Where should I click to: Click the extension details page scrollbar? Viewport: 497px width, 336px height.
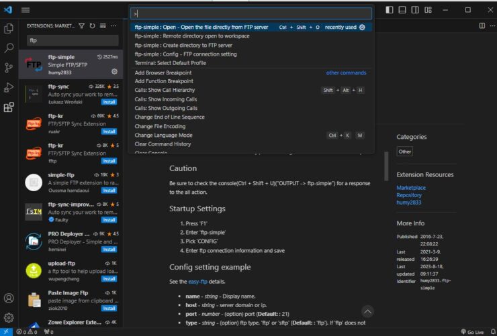click(386, 166)
